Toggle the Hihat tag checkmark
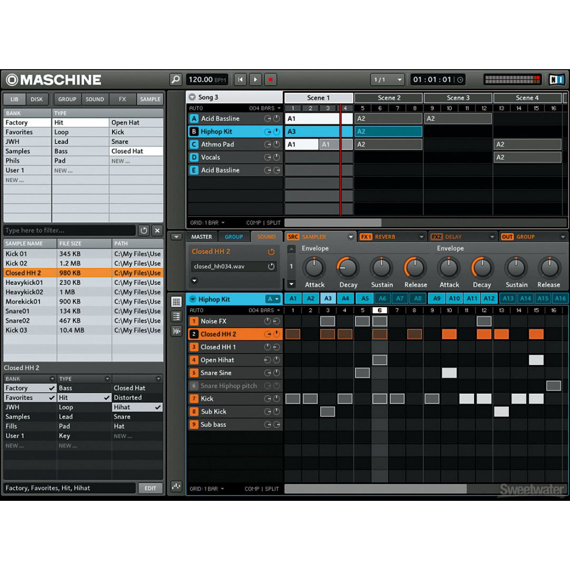The image size is (570, 570). pyautogui.click(x=157, y=407)
